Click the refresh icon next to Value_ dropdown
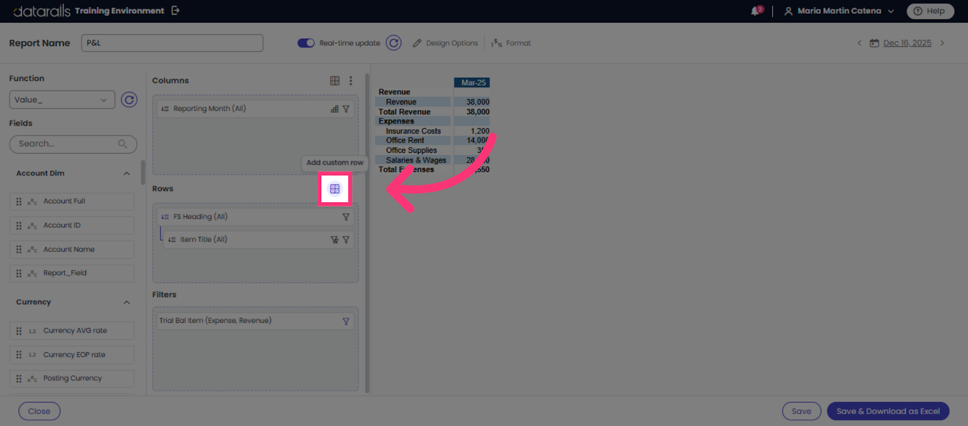968x426 pixels. point(129,100)
